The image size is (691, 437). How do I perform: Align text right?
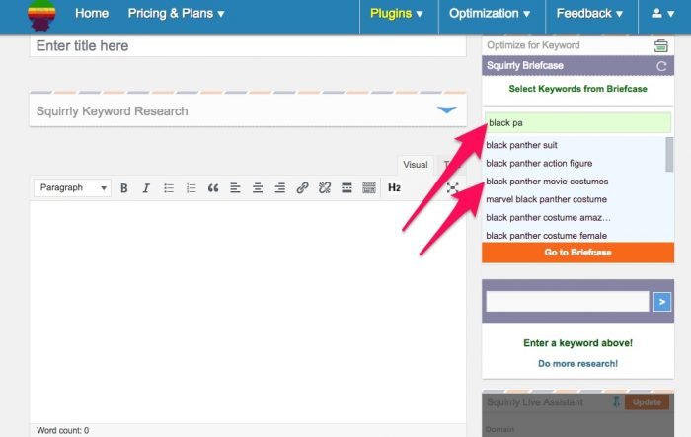(279, 188)
